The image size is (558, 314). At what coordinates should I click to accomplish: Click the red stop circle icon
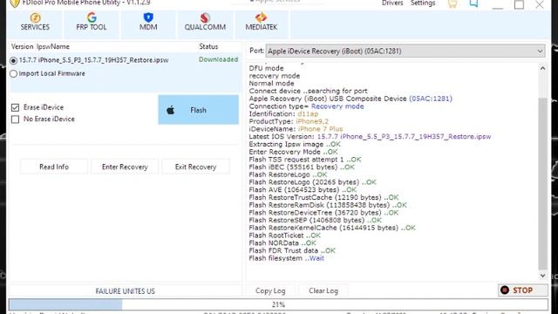pyautogui.click(x=505, y=290)
